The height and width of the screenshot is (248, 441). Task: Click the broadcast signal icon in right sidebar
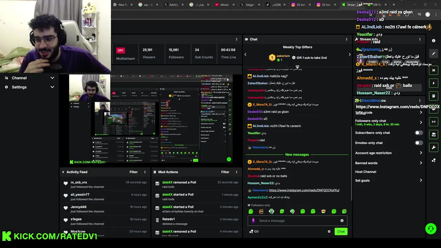click(433, 122)
